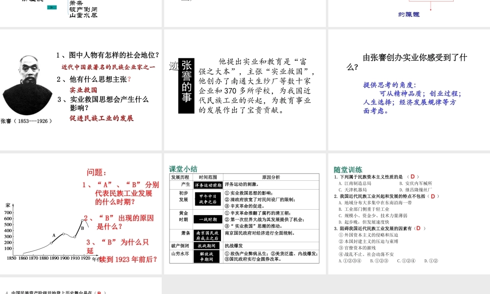Open the slide asking about 张謇创办实业
Screen dimensions: 490x294
[x=409, y=90]
